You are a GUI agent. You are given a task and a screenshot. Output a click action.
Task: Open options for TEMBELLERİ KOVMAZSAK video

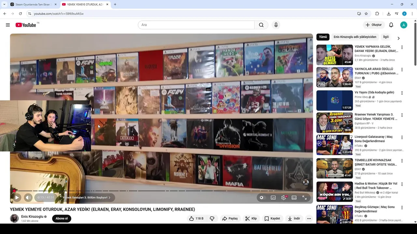click(x=402, y=161)
